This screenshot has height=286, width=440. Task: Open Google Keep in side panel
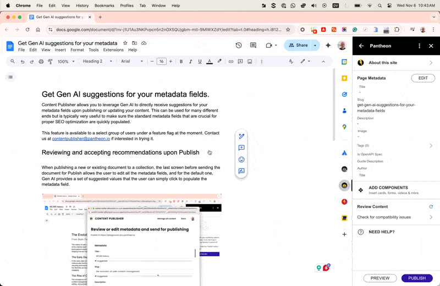point(344,78)
